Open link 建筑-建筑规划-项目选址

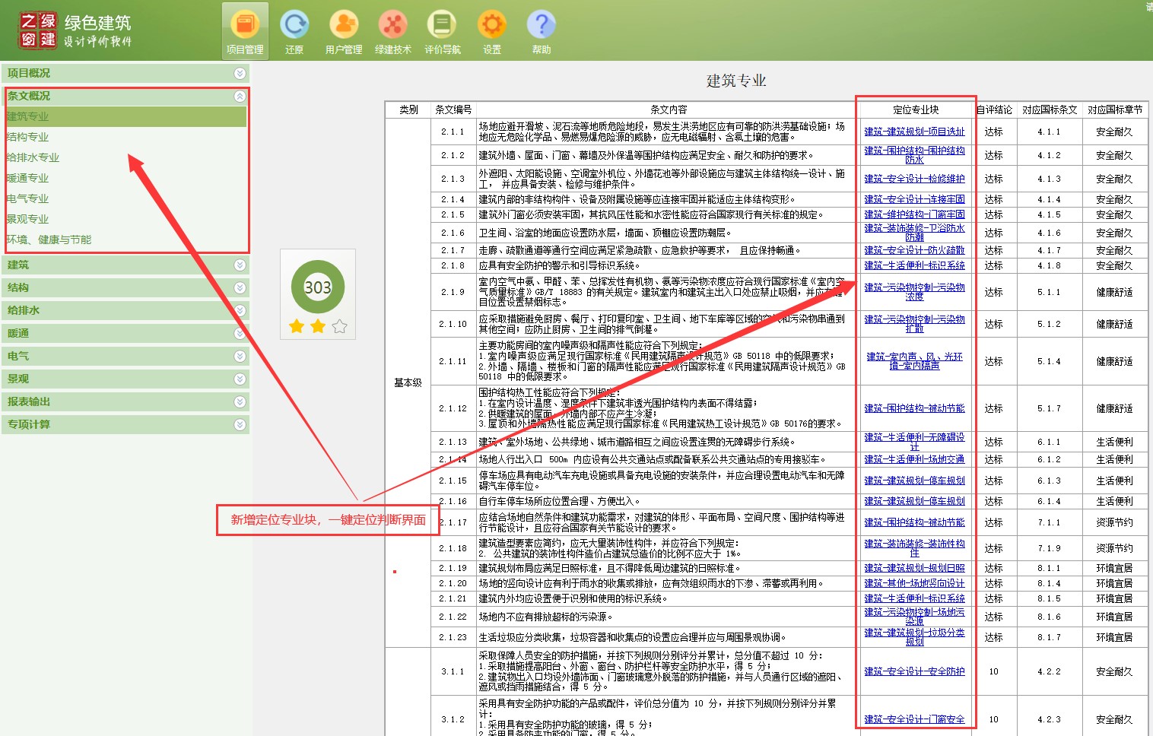(x=914, y=132)
